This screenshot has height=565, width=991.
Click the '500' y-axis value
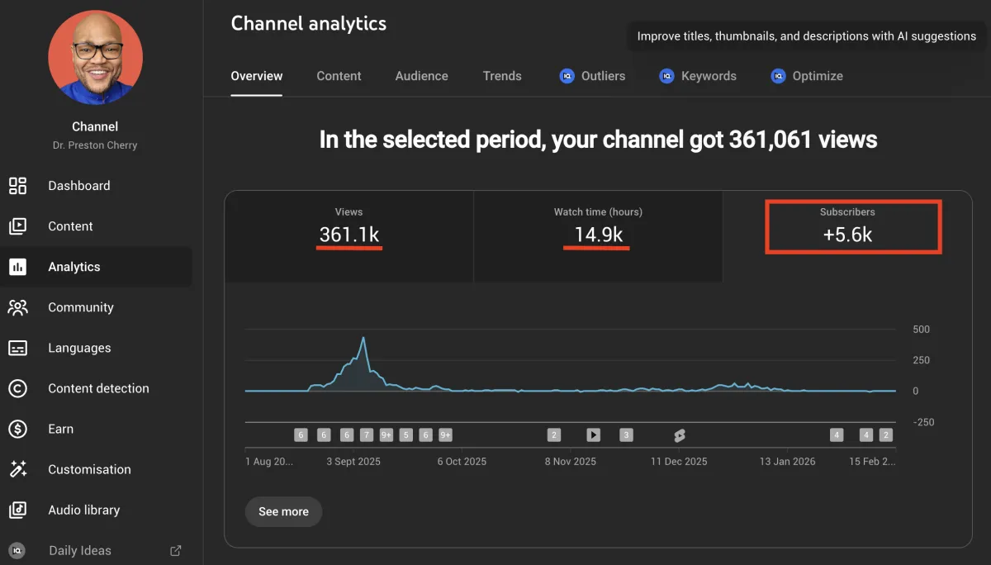921,330
